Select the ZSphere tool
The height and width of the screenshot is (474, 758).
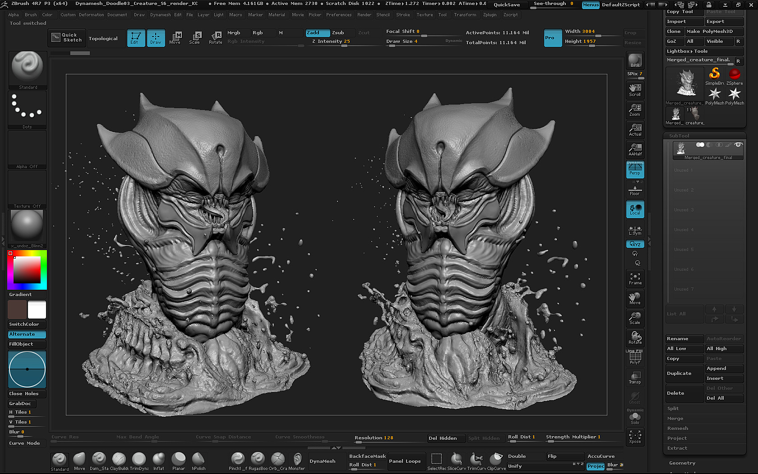[735, 76]
